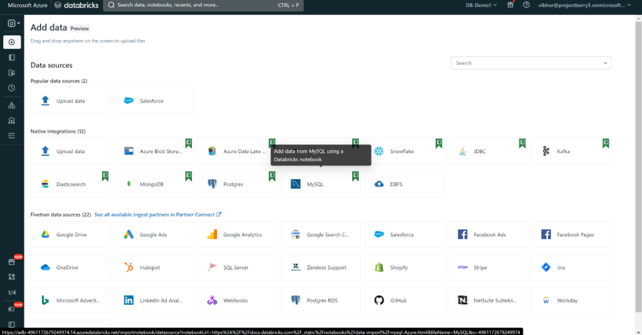Click the search bar at top
Screen dimensions: 642x335
pos(204,5)
